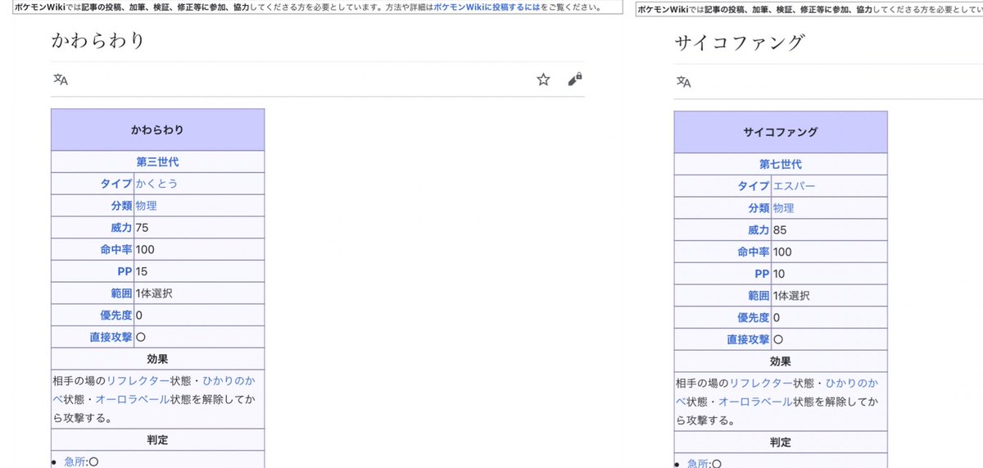Click タイプ label in the サイコファング table
The width and height of the screenshot is (983, 468).
754,186
